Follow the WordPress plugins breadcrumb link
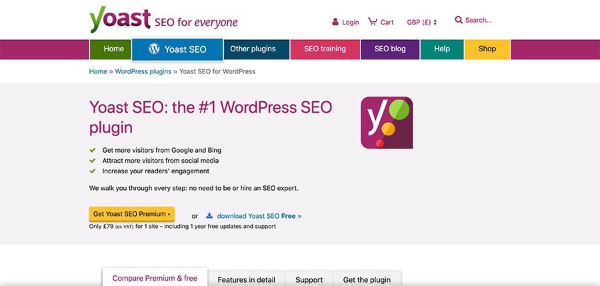 (143, 71)
